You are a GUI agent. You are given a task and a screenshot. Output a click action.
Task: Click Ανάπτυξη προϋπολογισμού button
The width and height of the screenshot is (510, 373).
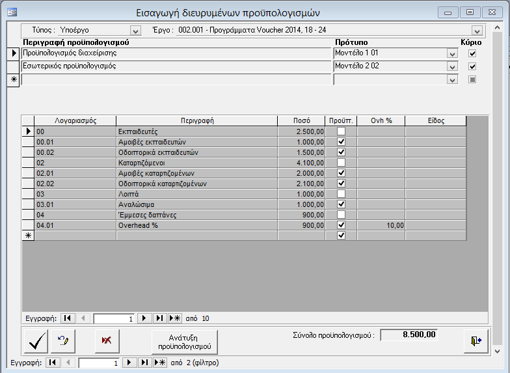(184, 341)
